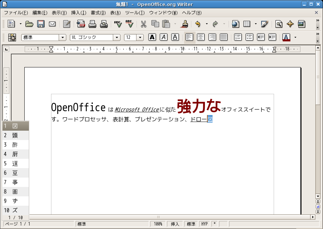Toggle italic formatting
This screenshot has width=323, height=229.
(x=164, y=37)
